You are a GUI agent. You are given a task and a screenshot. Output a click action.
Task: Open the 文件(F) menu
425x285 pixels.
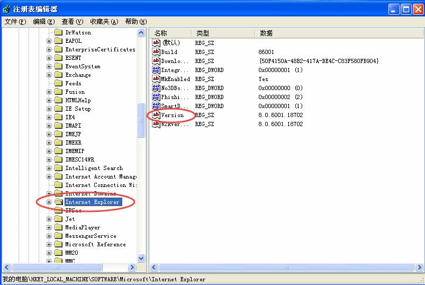15,22
